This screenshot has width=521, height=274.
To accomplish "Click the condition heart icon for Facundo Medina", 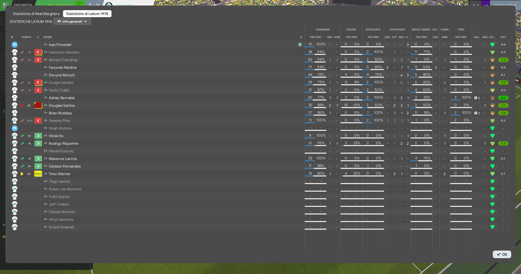I will pyautogui.click(x=493, y=68).
